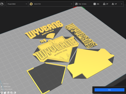126x94 pixels.
Task: Open the Prusa i3 Mk2 printer dropdown
Action: tap(17, 4)
